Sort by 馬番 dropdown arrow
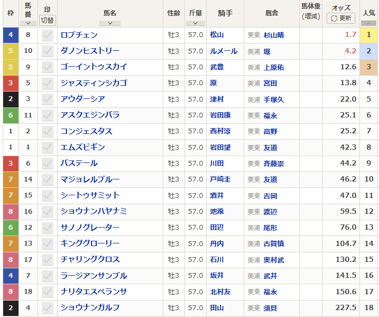This screenshot has width=379, height=317. tap(28, 23)
